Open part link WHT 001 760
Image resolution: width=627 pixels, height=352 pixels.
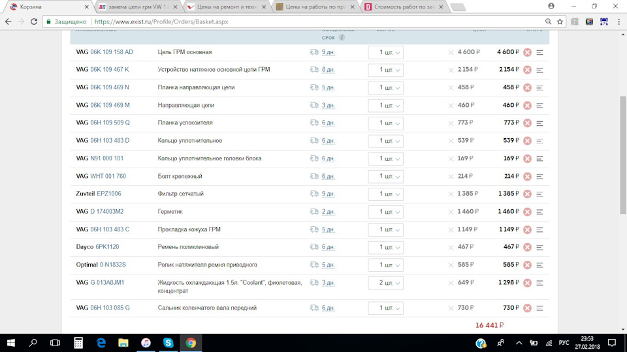pos(108,176)
